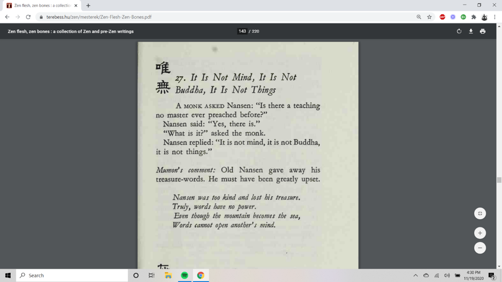The image size is (502, 282).
Task: Fit PDF page to width
Action: click(480, 214)
